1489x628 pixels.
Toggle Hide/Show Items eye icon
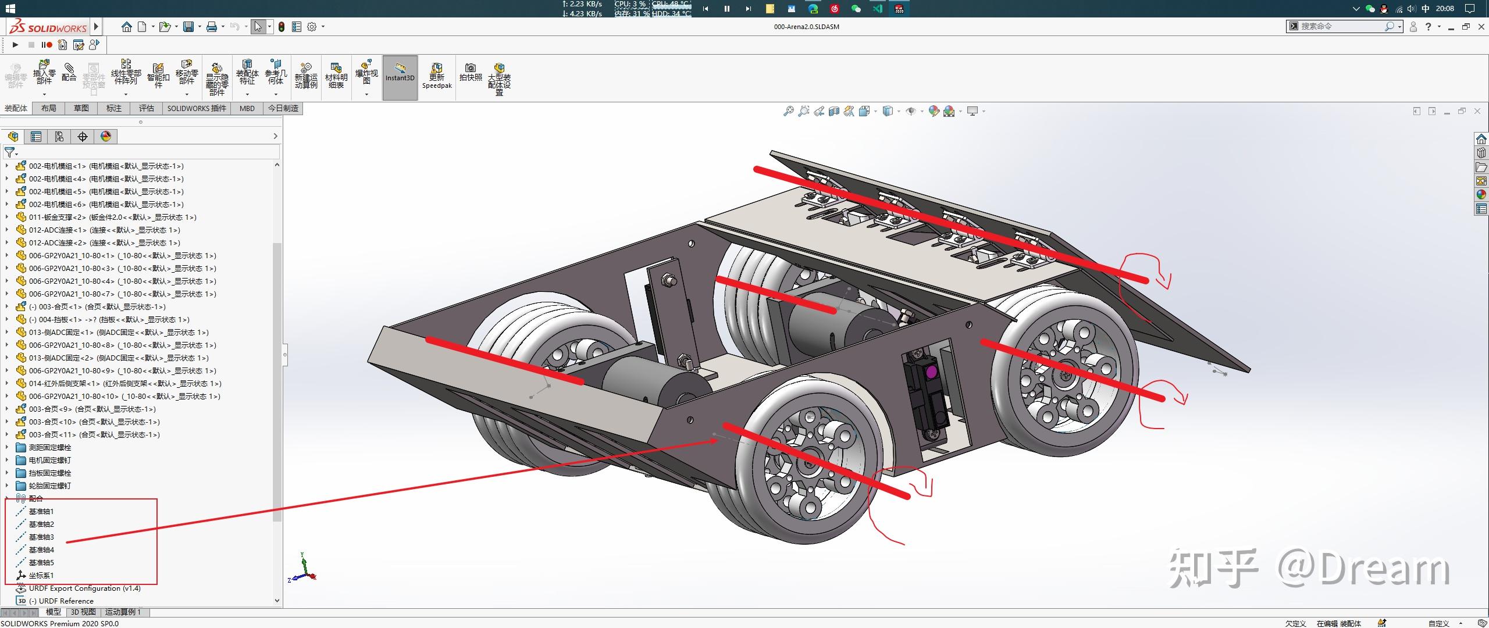tap(912, 110)
